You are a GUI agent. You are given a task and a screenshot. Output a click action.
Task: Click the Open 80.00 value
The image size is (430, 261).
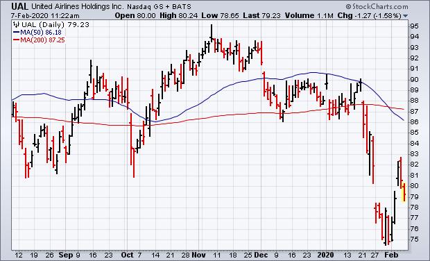point(135,16)
